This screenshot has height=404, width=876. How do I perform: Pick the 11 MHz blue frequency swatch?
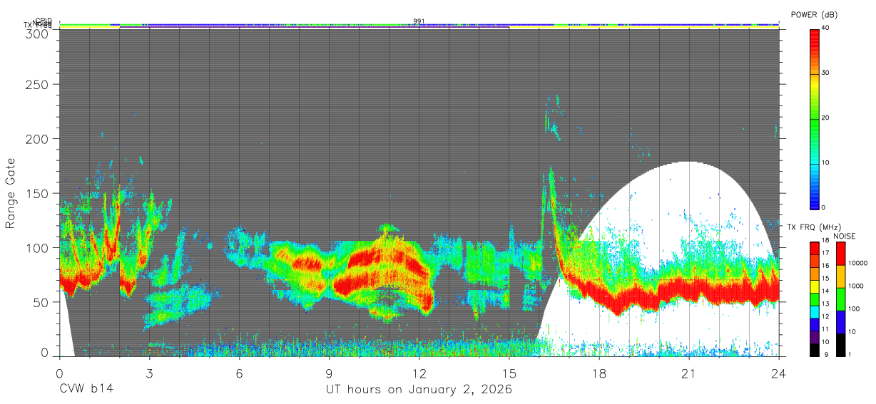pos(815,325)
